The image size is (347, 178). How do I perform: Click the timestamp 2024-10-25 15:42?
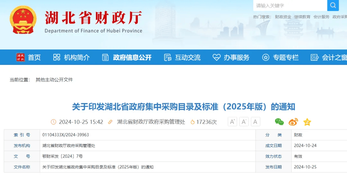(81, 122)
